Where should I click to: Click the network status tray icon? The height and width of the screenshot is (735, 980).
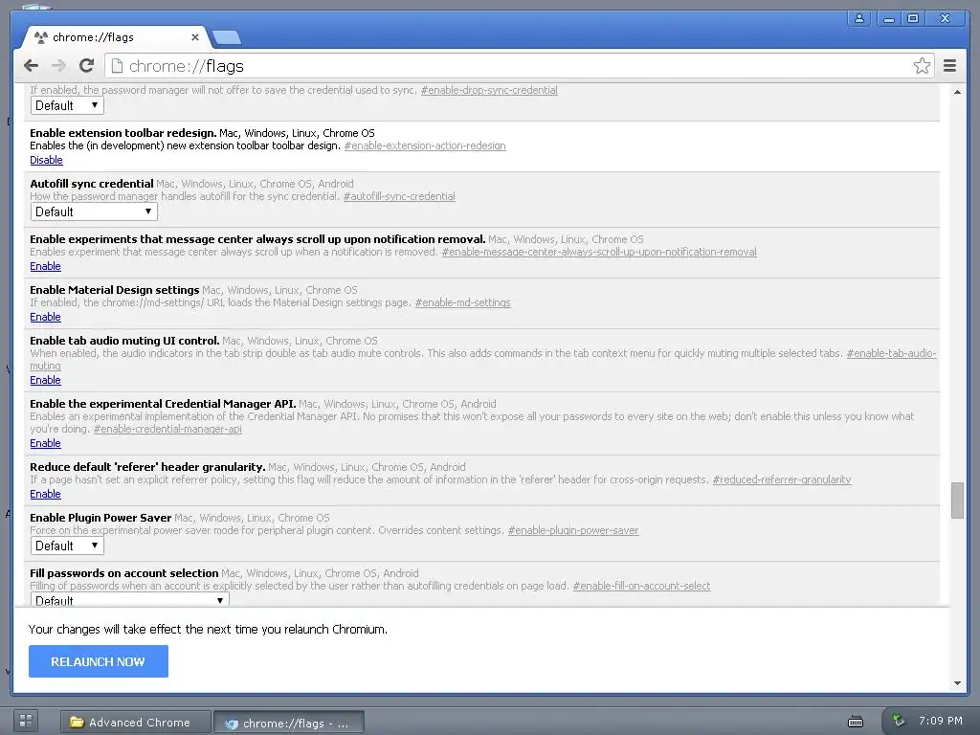(x=898, y=721)
